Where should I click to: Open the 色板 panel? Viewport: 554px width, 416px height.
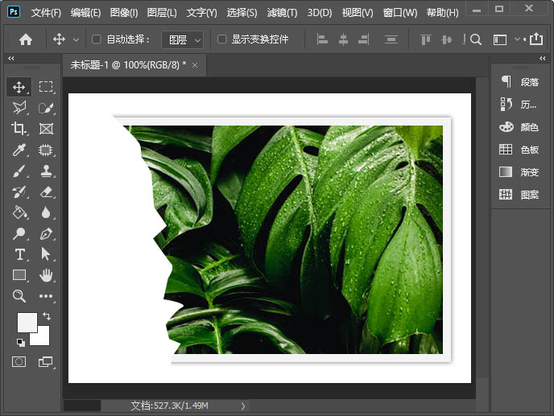click(x=519, y=150)
